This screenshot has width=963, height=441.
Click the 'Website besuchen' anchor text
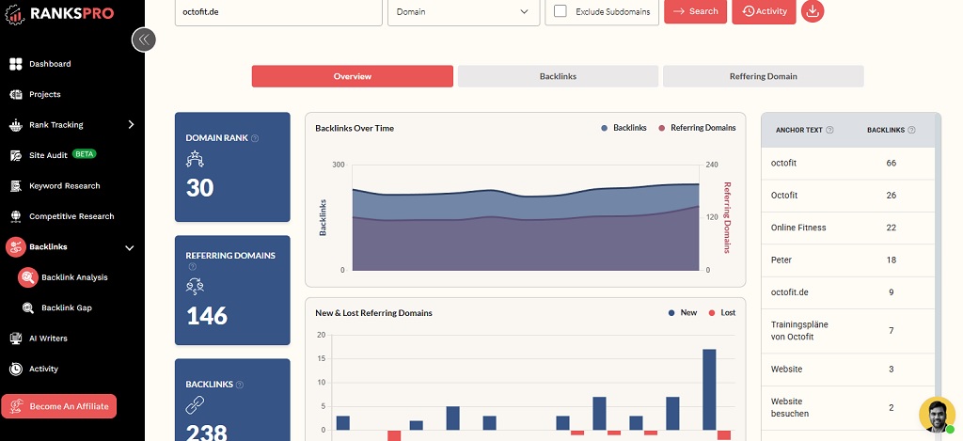(x=790, y=408)
